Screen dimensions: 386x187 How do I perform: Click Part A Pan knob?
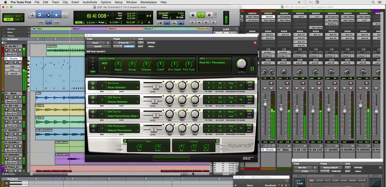(169, 85)
